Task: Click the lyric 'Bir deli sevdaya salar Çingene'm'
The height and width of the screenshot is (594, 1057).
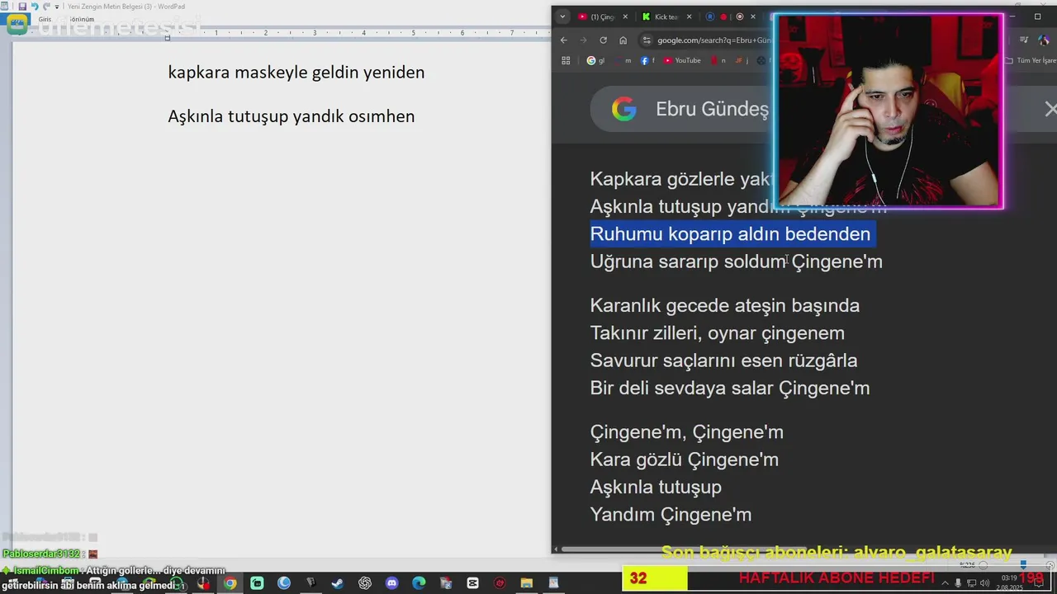Action: point(730,388)
